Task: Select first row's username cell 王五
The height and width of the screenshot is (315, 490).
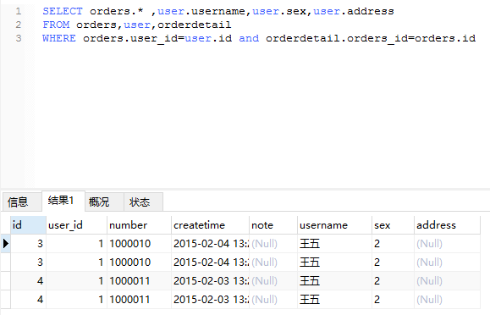Action: [334, 243]
